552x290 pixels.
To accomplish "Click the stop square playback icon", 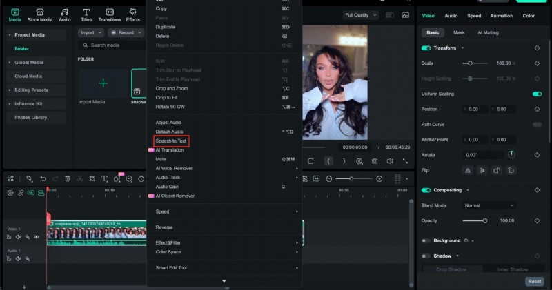I will pos(310,161).
